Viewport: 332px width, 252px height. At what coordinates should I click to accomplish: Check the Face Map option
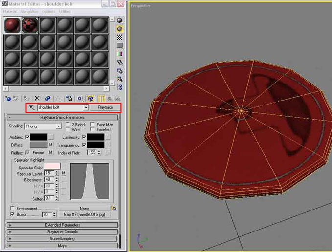pos(92,125)
